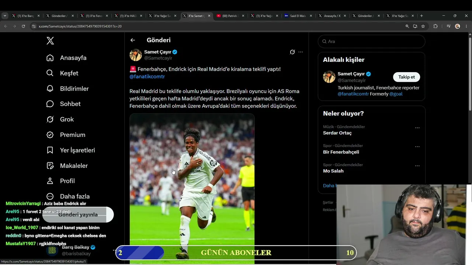Click the Ara search field
Image resolution: width=472 pixels, height=265 pixels.
[371, 42]
